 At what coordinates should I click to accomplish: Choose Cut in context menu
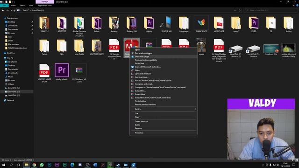click(x=164, y=113)
